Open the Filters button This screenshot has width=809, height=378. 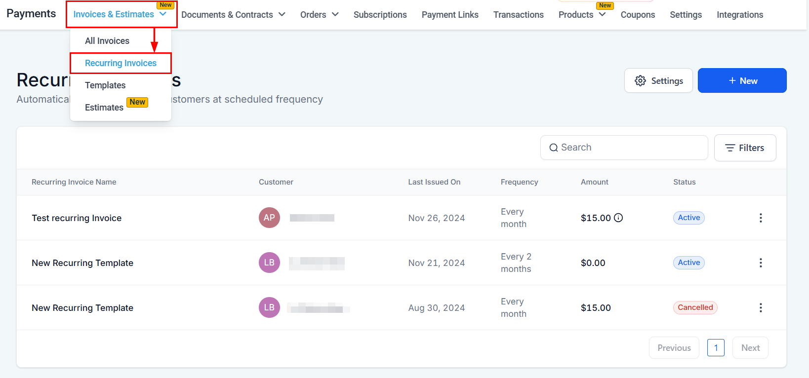click(x=745, y=148)
